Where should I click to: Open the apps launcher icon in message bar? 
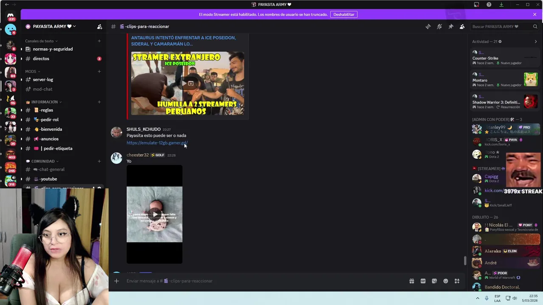pos(457,281)
